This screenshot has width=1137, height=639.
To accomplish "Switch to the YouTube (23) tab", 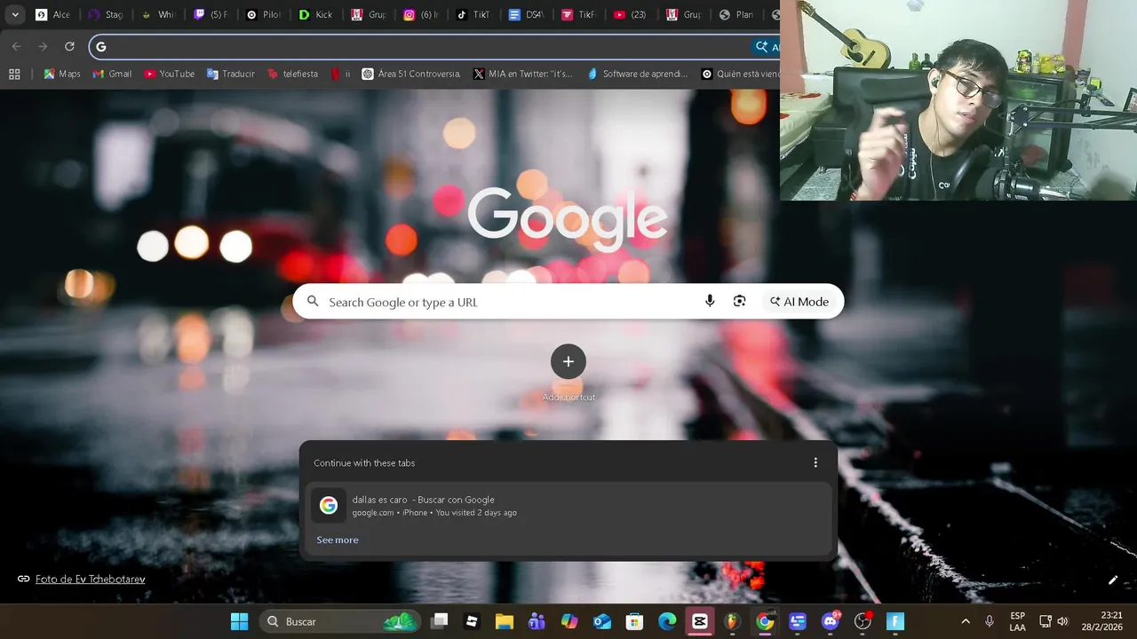I will click(630, 15).
